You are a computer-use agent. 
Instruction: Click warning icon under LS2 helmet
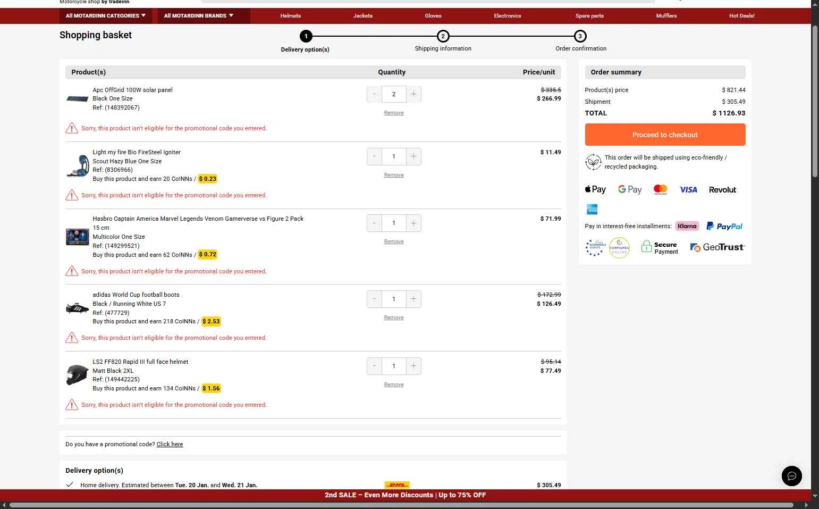click(x=72, y=405)
